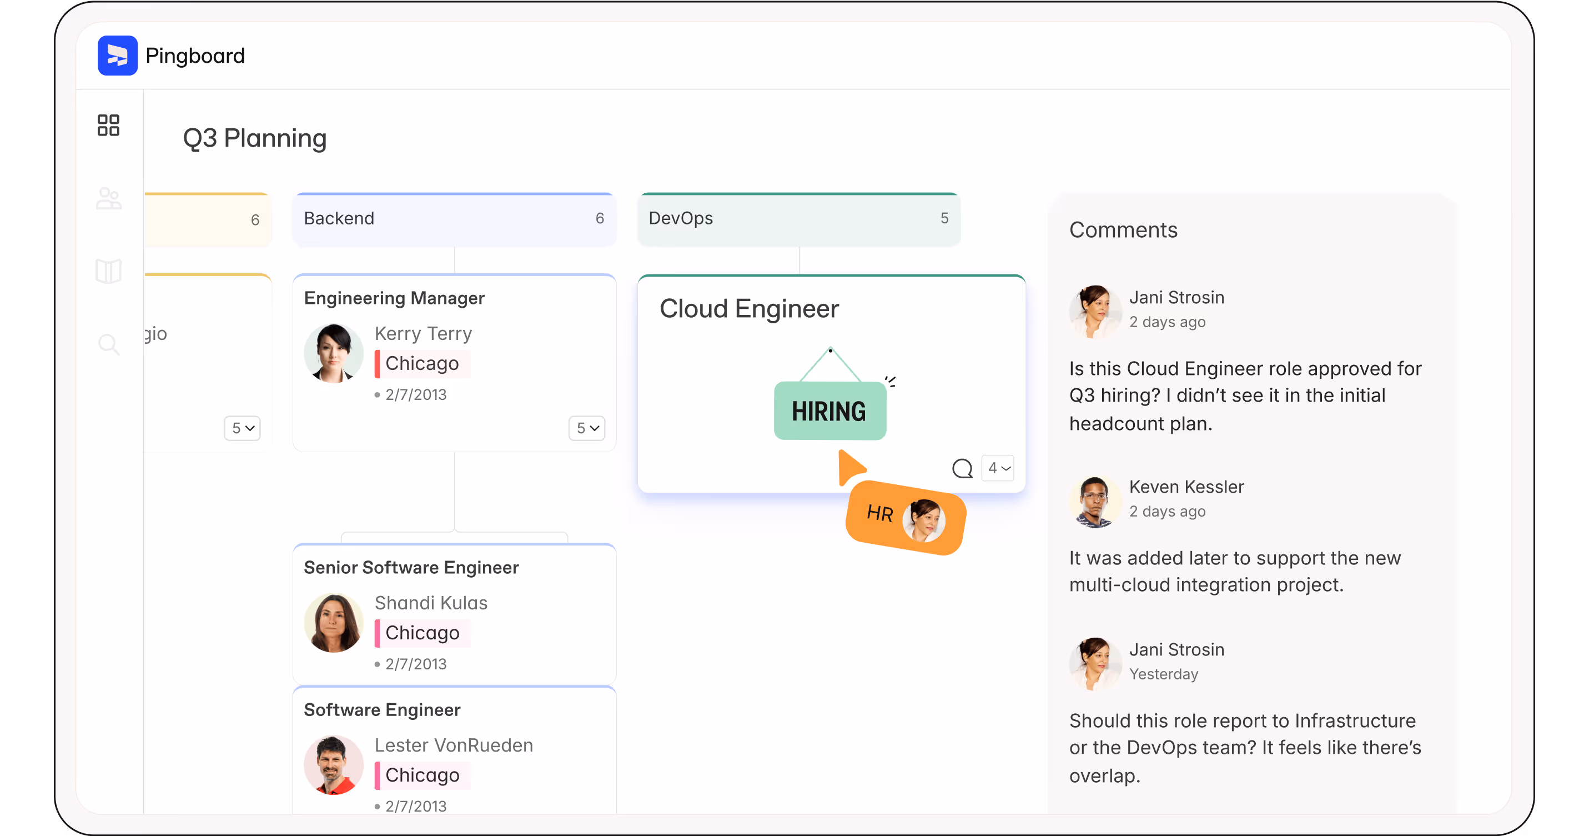Click the open book sidebar icon

tap(109, 271)
